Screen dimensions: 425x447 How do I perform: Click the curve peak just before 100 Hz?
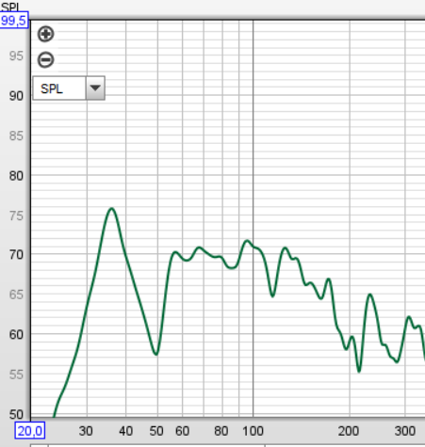click(247, 241)
